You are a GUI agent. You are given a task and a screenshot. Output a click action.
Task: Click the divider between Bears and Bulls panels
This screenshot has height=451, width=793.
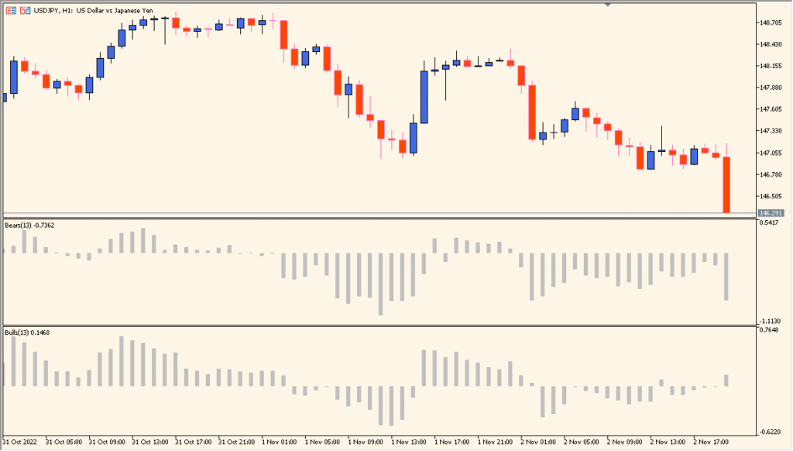tap(387, 327)
